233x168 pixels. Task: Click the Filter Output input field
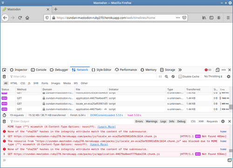pos(71,121)
